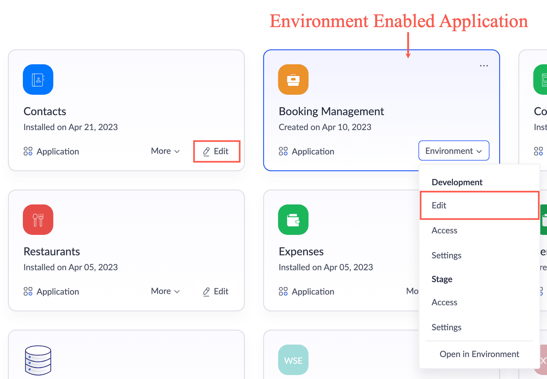Expand the More dropdown on Restaurants card
The width and height of the screenshot is (547, 379).
pos(165,291)
